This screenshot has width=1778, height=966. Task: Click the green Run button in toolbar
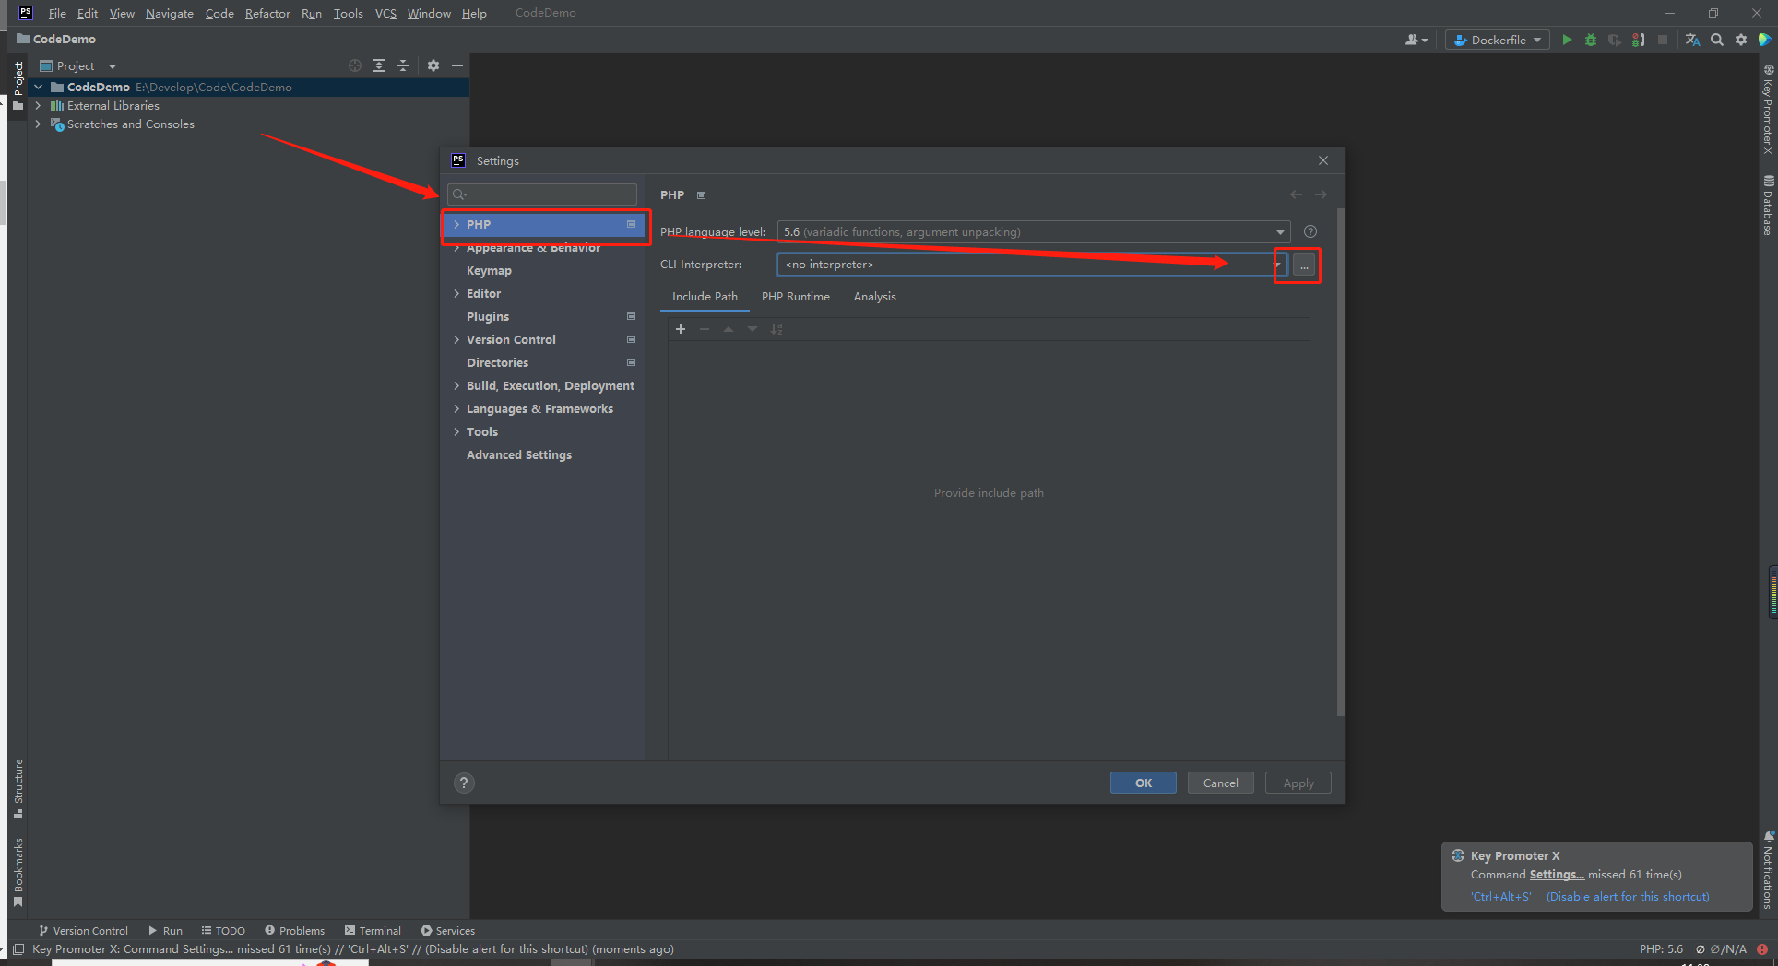pyautogui.click(x=1566, y=40)
